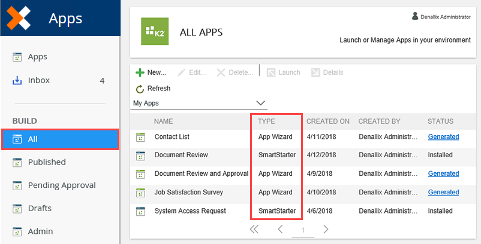Open Generated link for Contact List

(443, 137)
